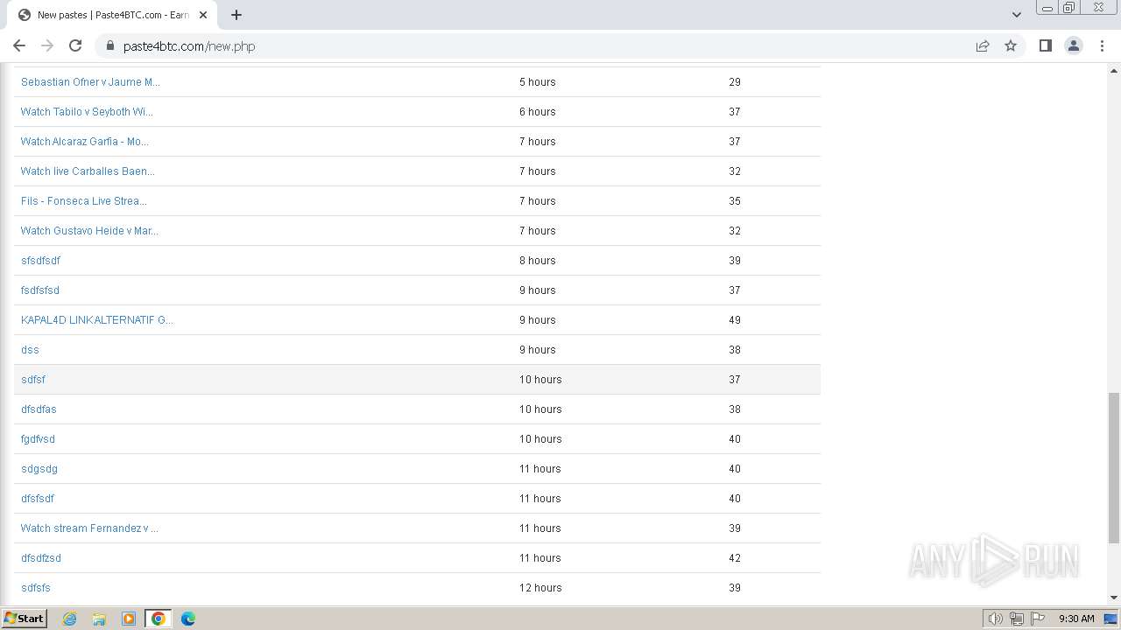
Task: Launch Microsoft Edge from the taskbar
Action: click(188, 619)
